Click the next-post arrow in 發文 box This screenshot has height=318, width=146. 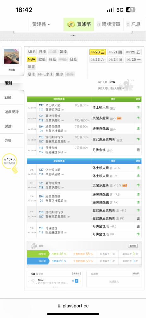(x=80, y=281)
